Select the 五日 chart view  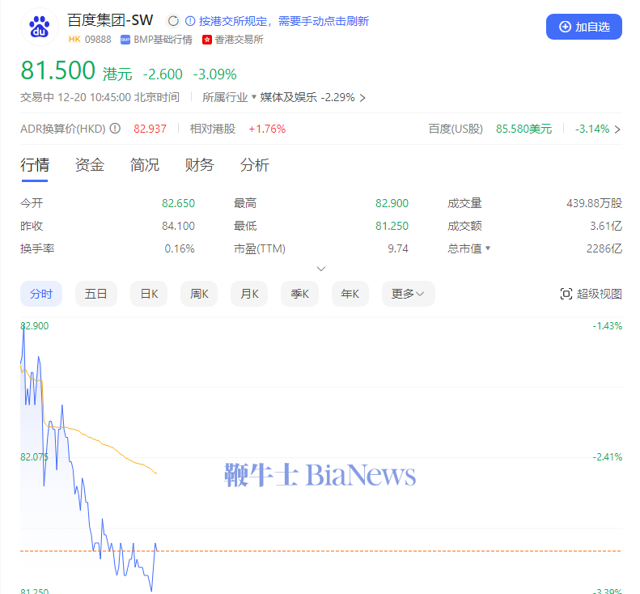96,294
